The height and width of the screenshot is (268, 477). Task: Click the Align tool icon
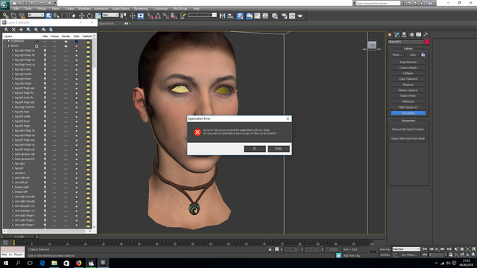point(230,16)
